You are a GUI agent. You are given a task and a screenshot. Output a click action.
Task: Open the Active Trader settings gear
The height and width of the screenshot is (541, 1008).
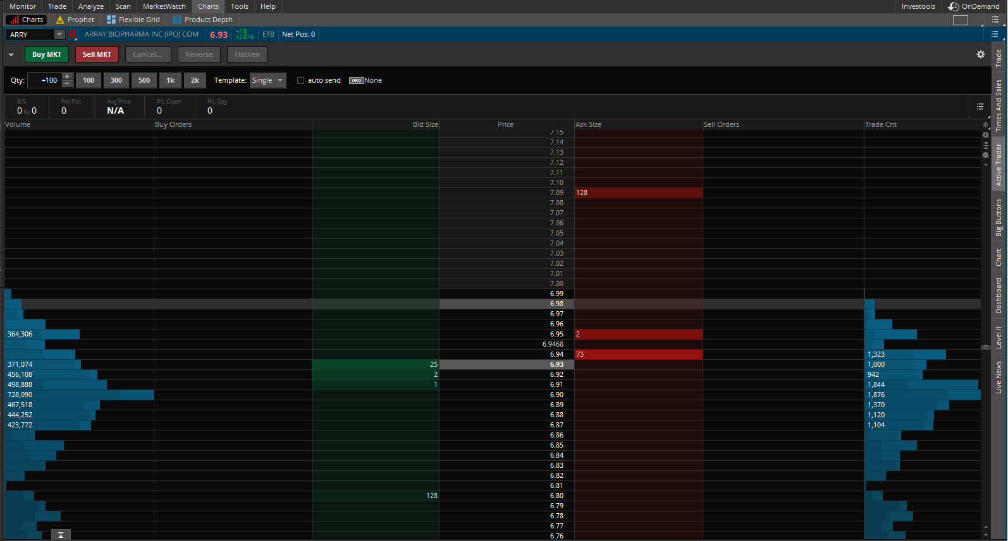click(x=980, y=54)
